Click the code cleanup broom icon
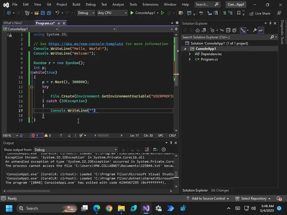The height and width of the screenshot is (215, 287). point(81,135)
